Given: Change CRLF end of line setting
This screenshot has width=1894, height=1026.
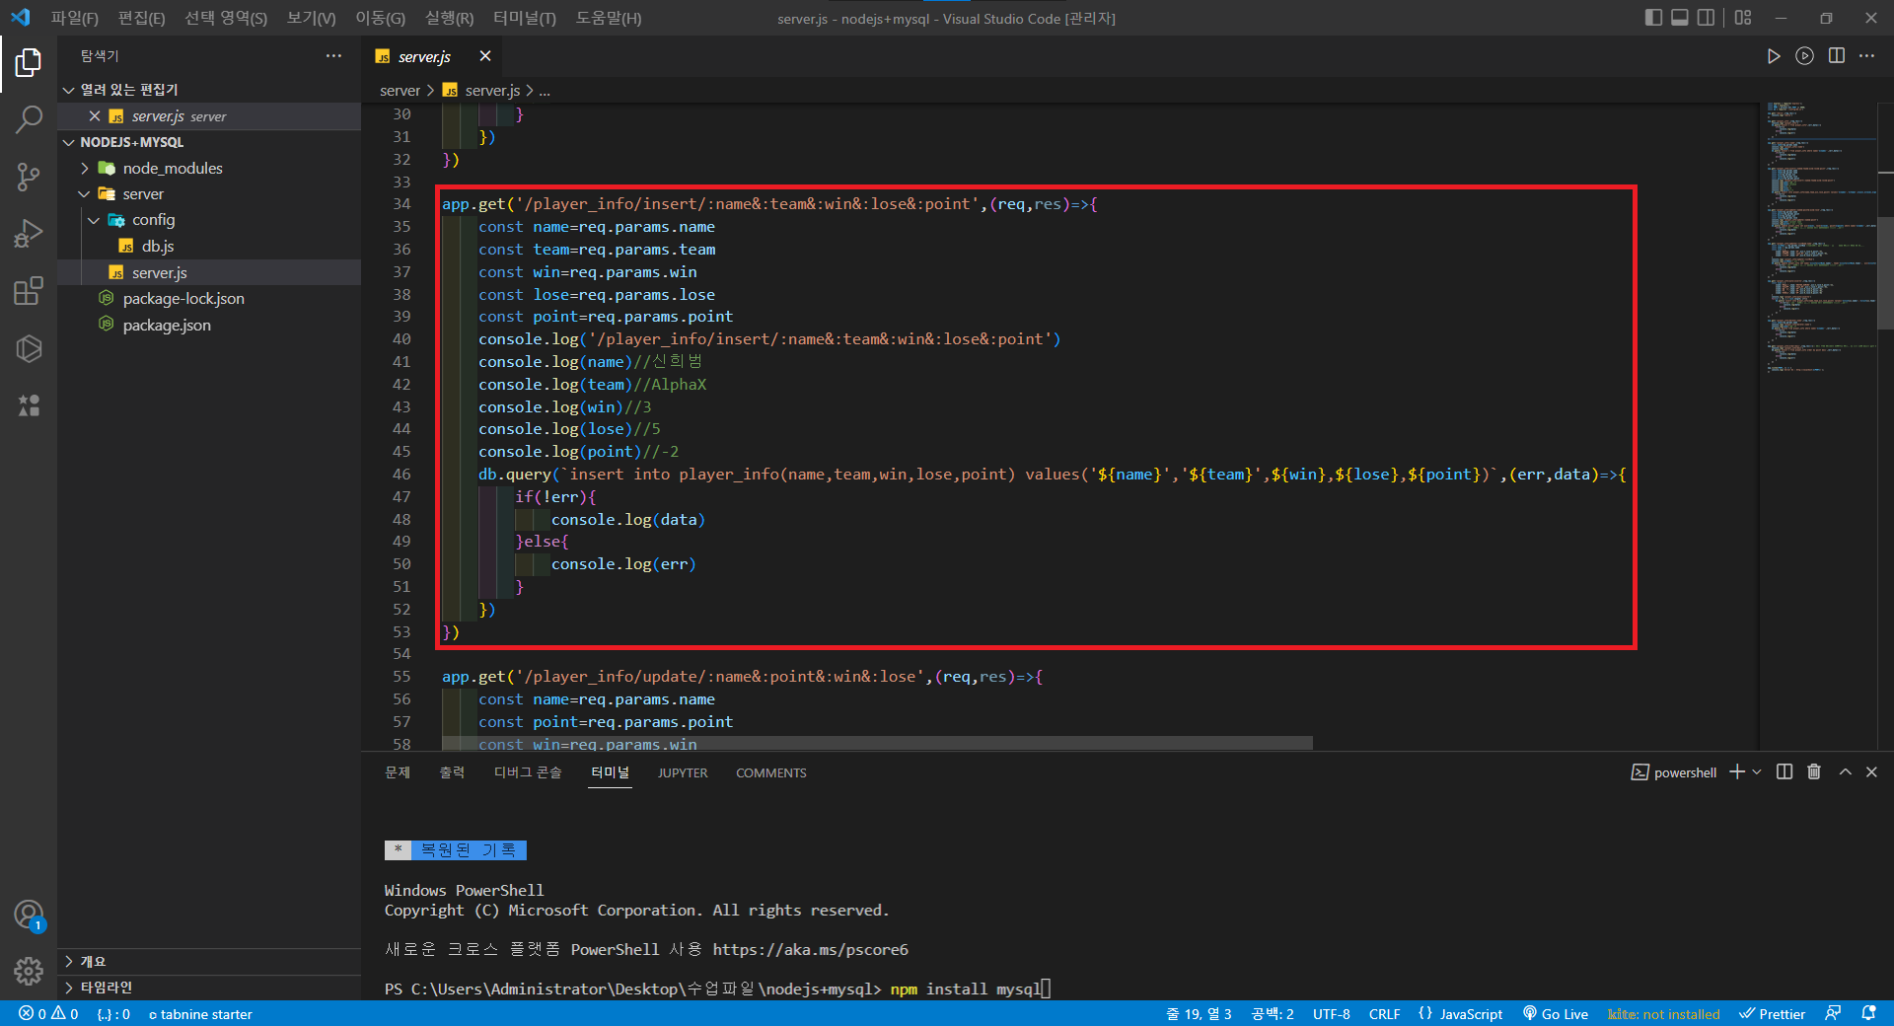Looking at the screenshot, I should tap(1384, 1014).
